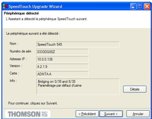Click the 'Numéro de série' label
The height and width of the screenshot is (119, 152).
click(20, 51)
